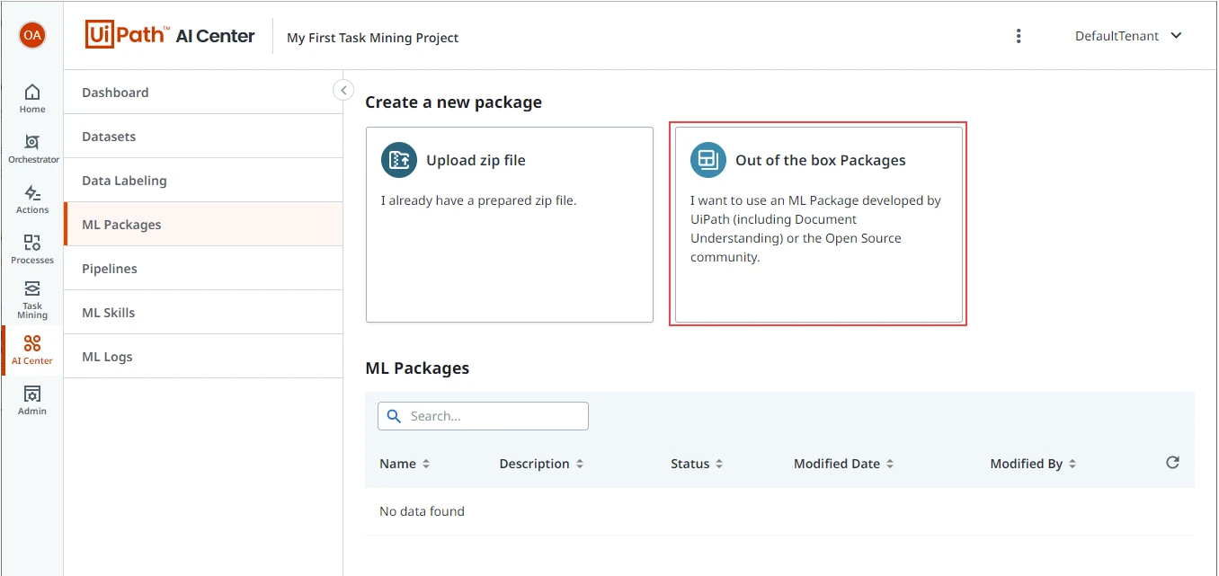Image resolution: width=1219 pixels, height=576 pixels.
Task: Click the search magnifier icon
Action: [x=394, y=416]
